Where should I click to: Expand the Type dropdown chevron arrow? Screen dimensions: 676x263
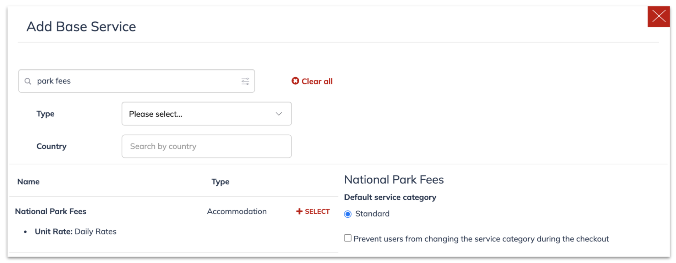pyautogui.click(x=279, y=114)
